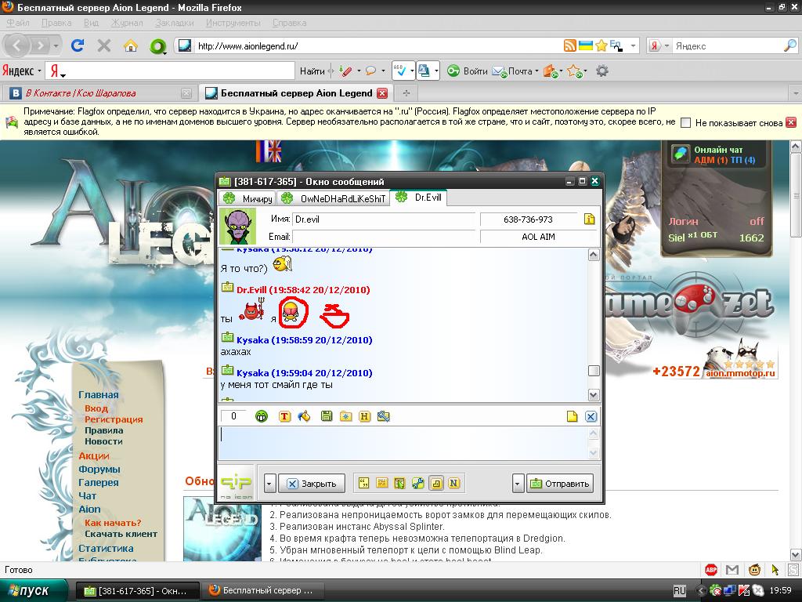This screenshot has width=802, height=602.
Task: Open contact info icon next to 638-736-973
Action: (589, 219)
